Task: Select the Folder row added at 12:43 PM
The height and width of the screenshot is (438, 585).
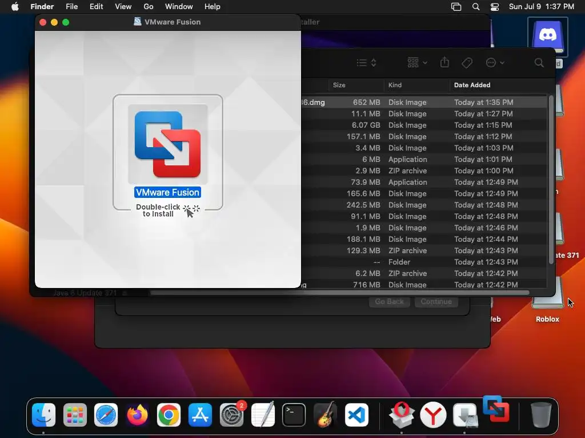Action: pos(424,262)
